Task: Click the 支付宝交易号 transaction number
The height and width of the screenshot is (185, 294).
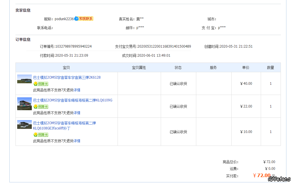Action: coord(164,46)
